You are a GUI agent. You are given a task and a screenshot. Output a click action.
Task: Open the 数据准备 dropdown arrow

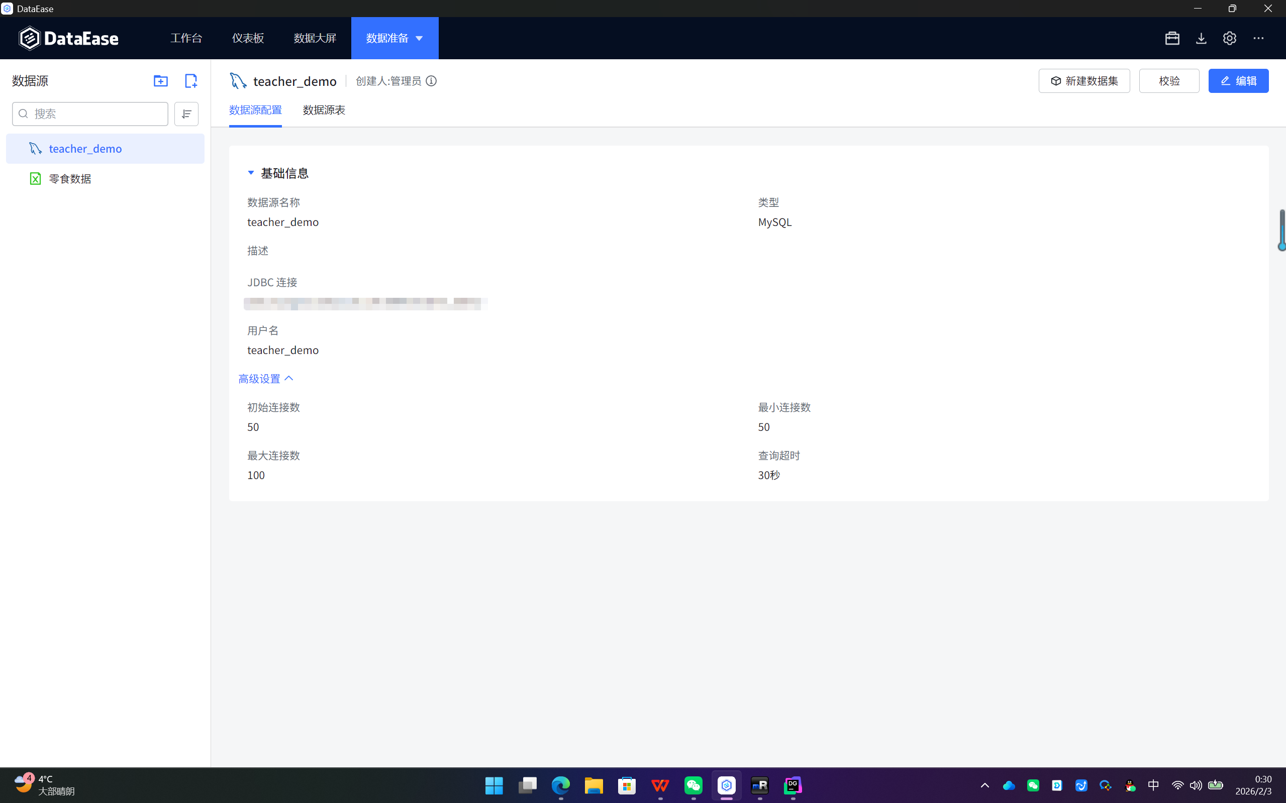[x=419, y=38]
